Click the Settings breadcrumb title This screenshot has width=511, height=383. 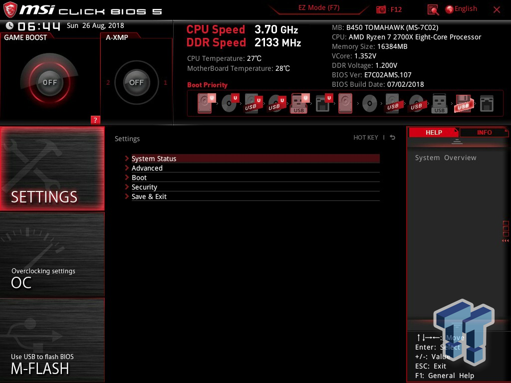[127, 139]
